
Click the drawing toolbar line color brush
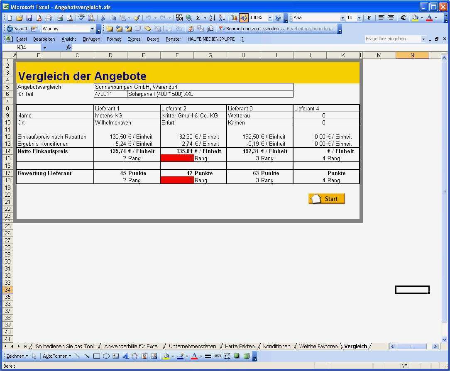tap(180, 356)
